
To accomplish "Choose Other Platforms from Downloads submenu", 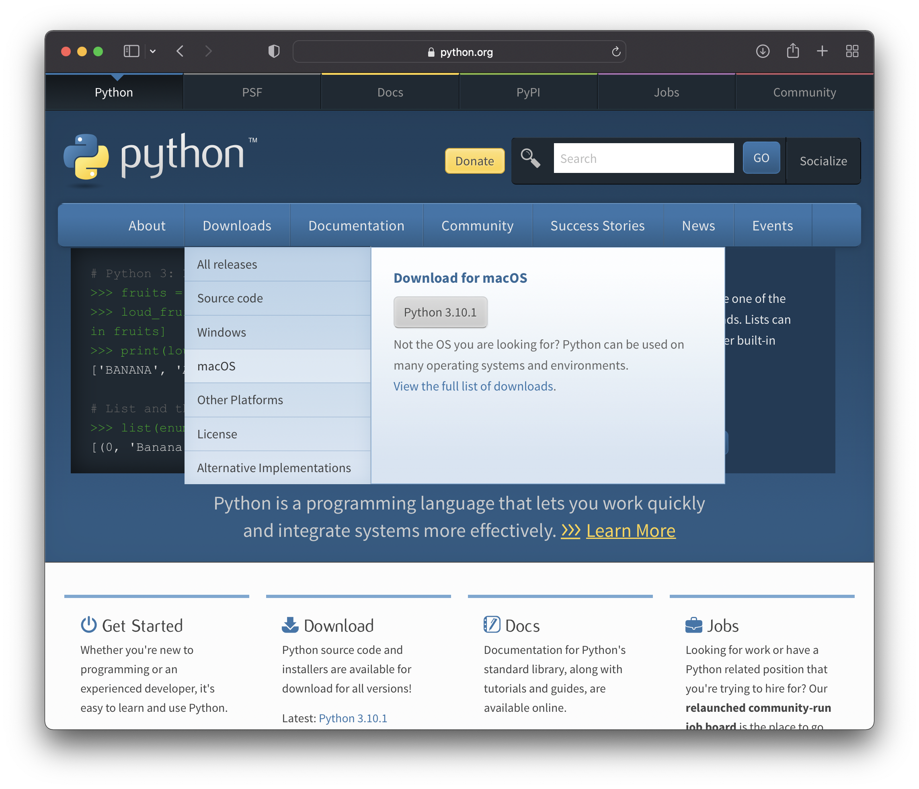I will [277, 400].
